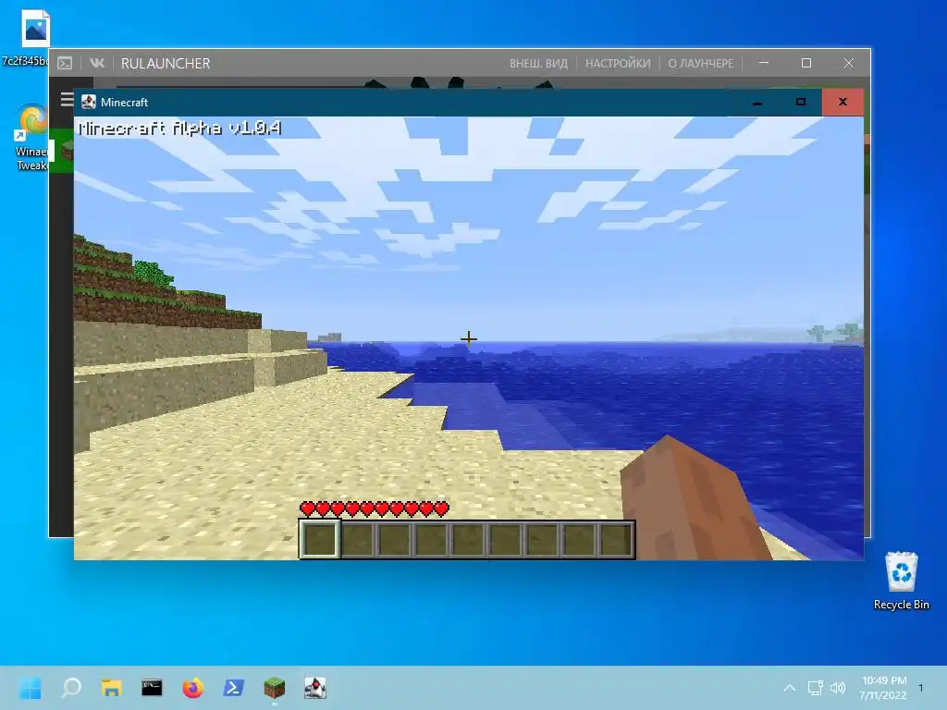Open the Recycle Bin desktop icon
The height and width of the screenshot is (710, 947).
(901, 581)
